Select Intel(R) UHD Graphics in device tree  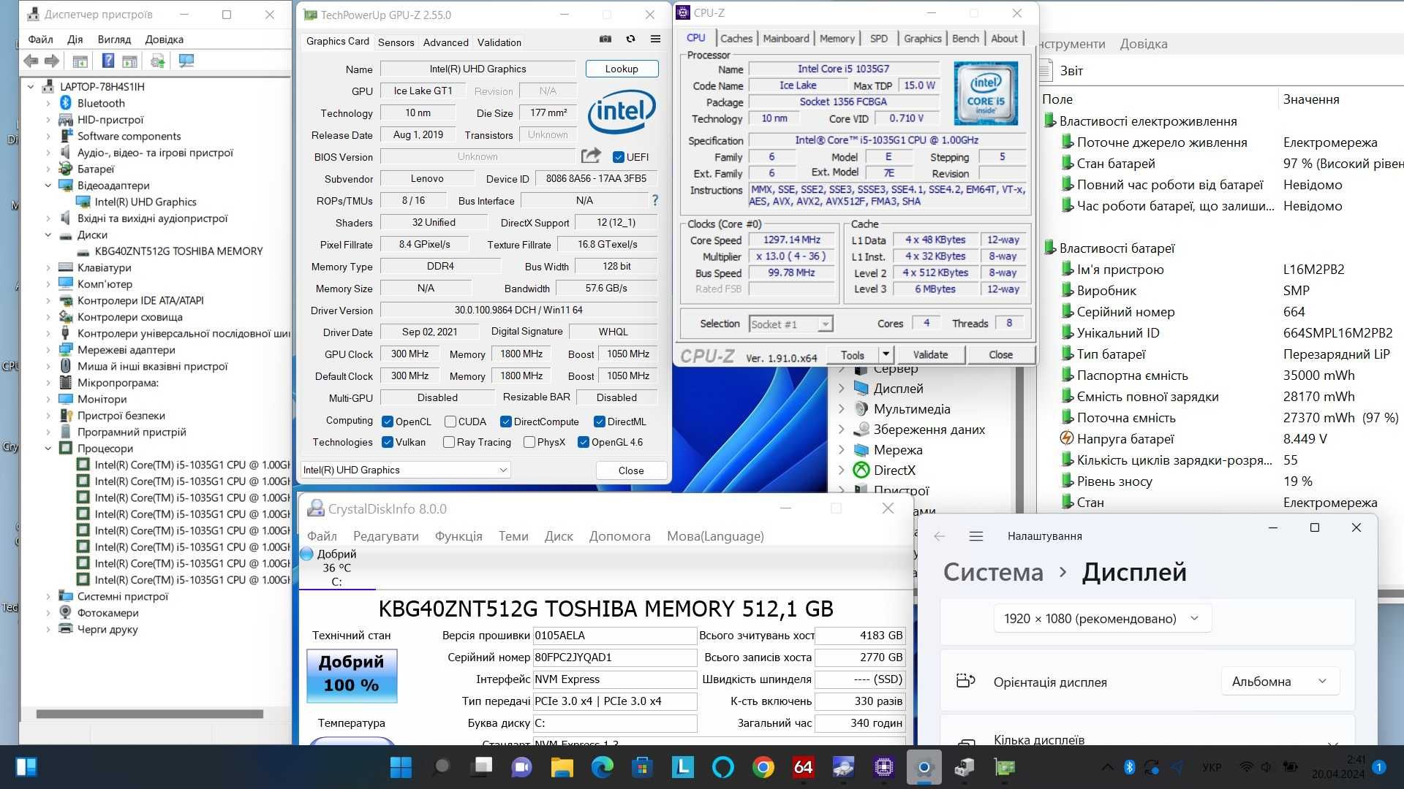(x=146, y=202)
